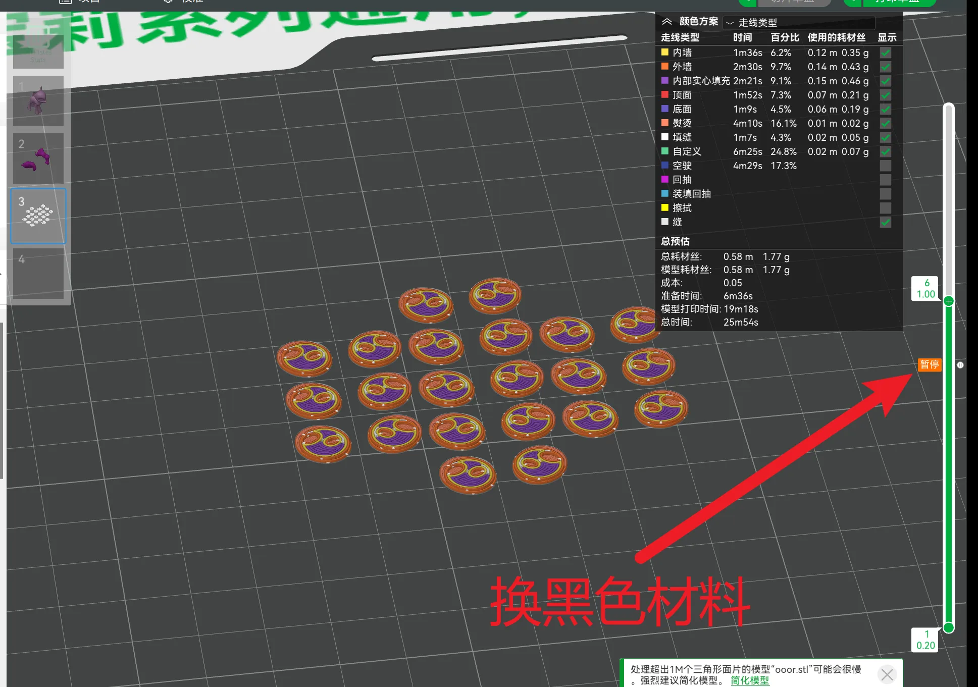Click the bottom handle of the layer slider
Viewport: 978px width, 687px height.
click(949, 628)
